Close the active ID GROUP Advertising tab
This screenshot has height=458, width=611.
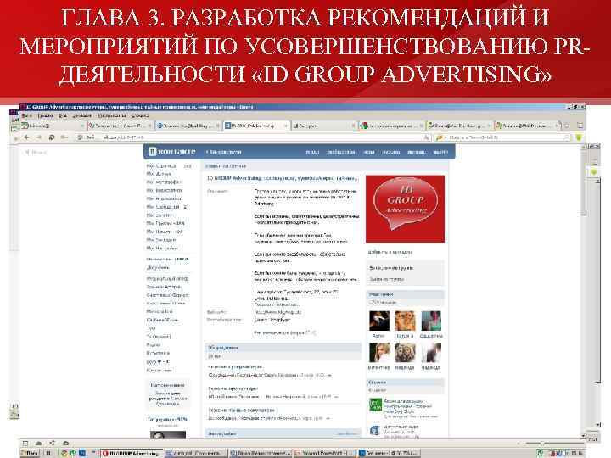286,126
